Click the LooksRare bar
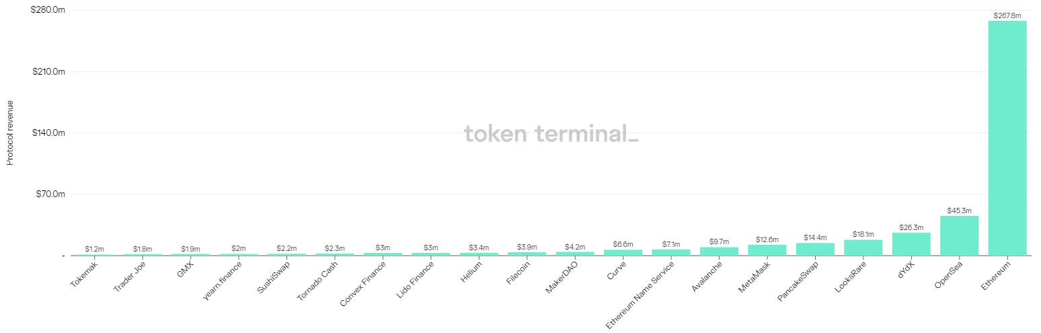The width and height of the screenshot is (1041, 333). [863, 248]
